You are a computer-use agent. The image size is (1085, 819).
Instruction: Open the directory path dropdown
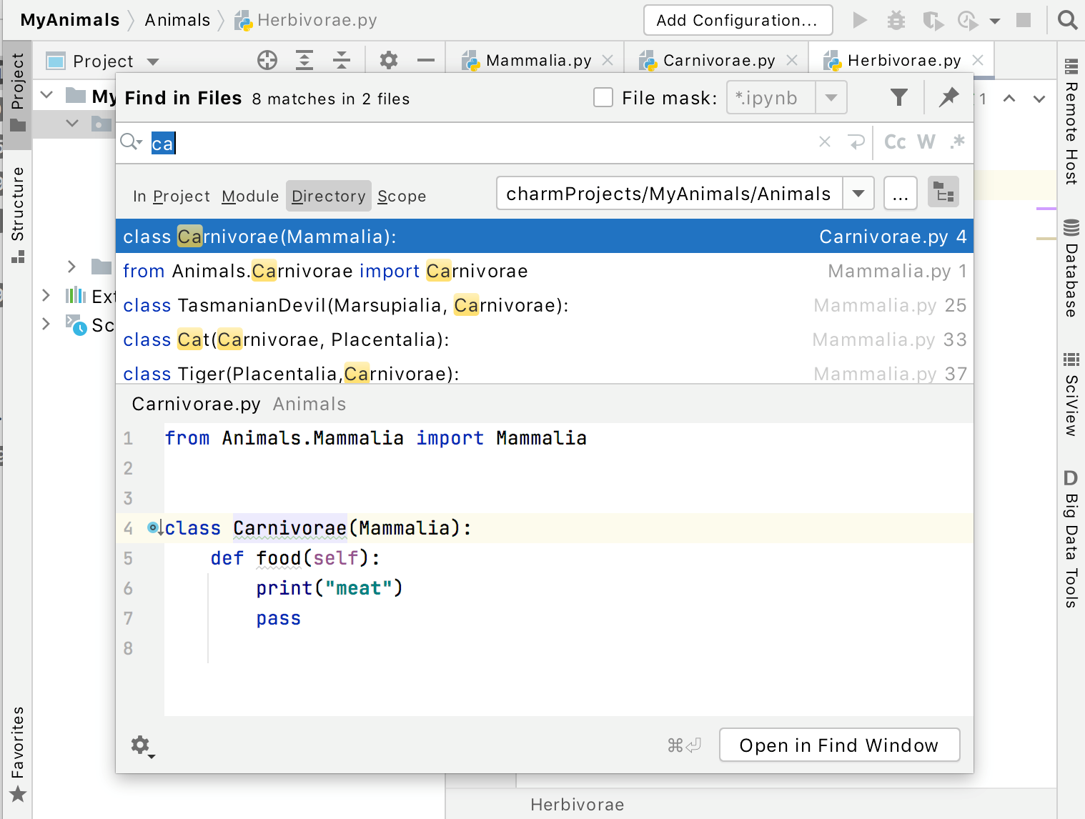pos(858,193)
